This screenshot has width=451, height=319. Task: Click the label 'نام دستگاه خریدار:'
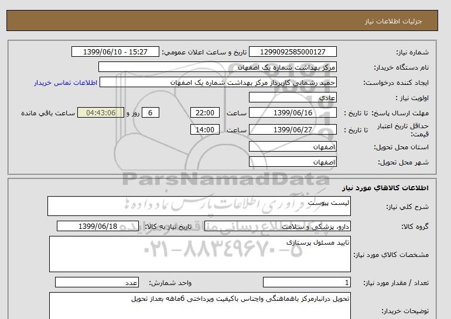[401, 67]
